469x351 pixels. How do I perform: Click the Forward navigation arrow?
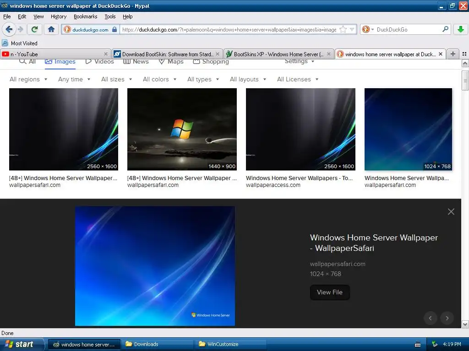click(20, 29)
